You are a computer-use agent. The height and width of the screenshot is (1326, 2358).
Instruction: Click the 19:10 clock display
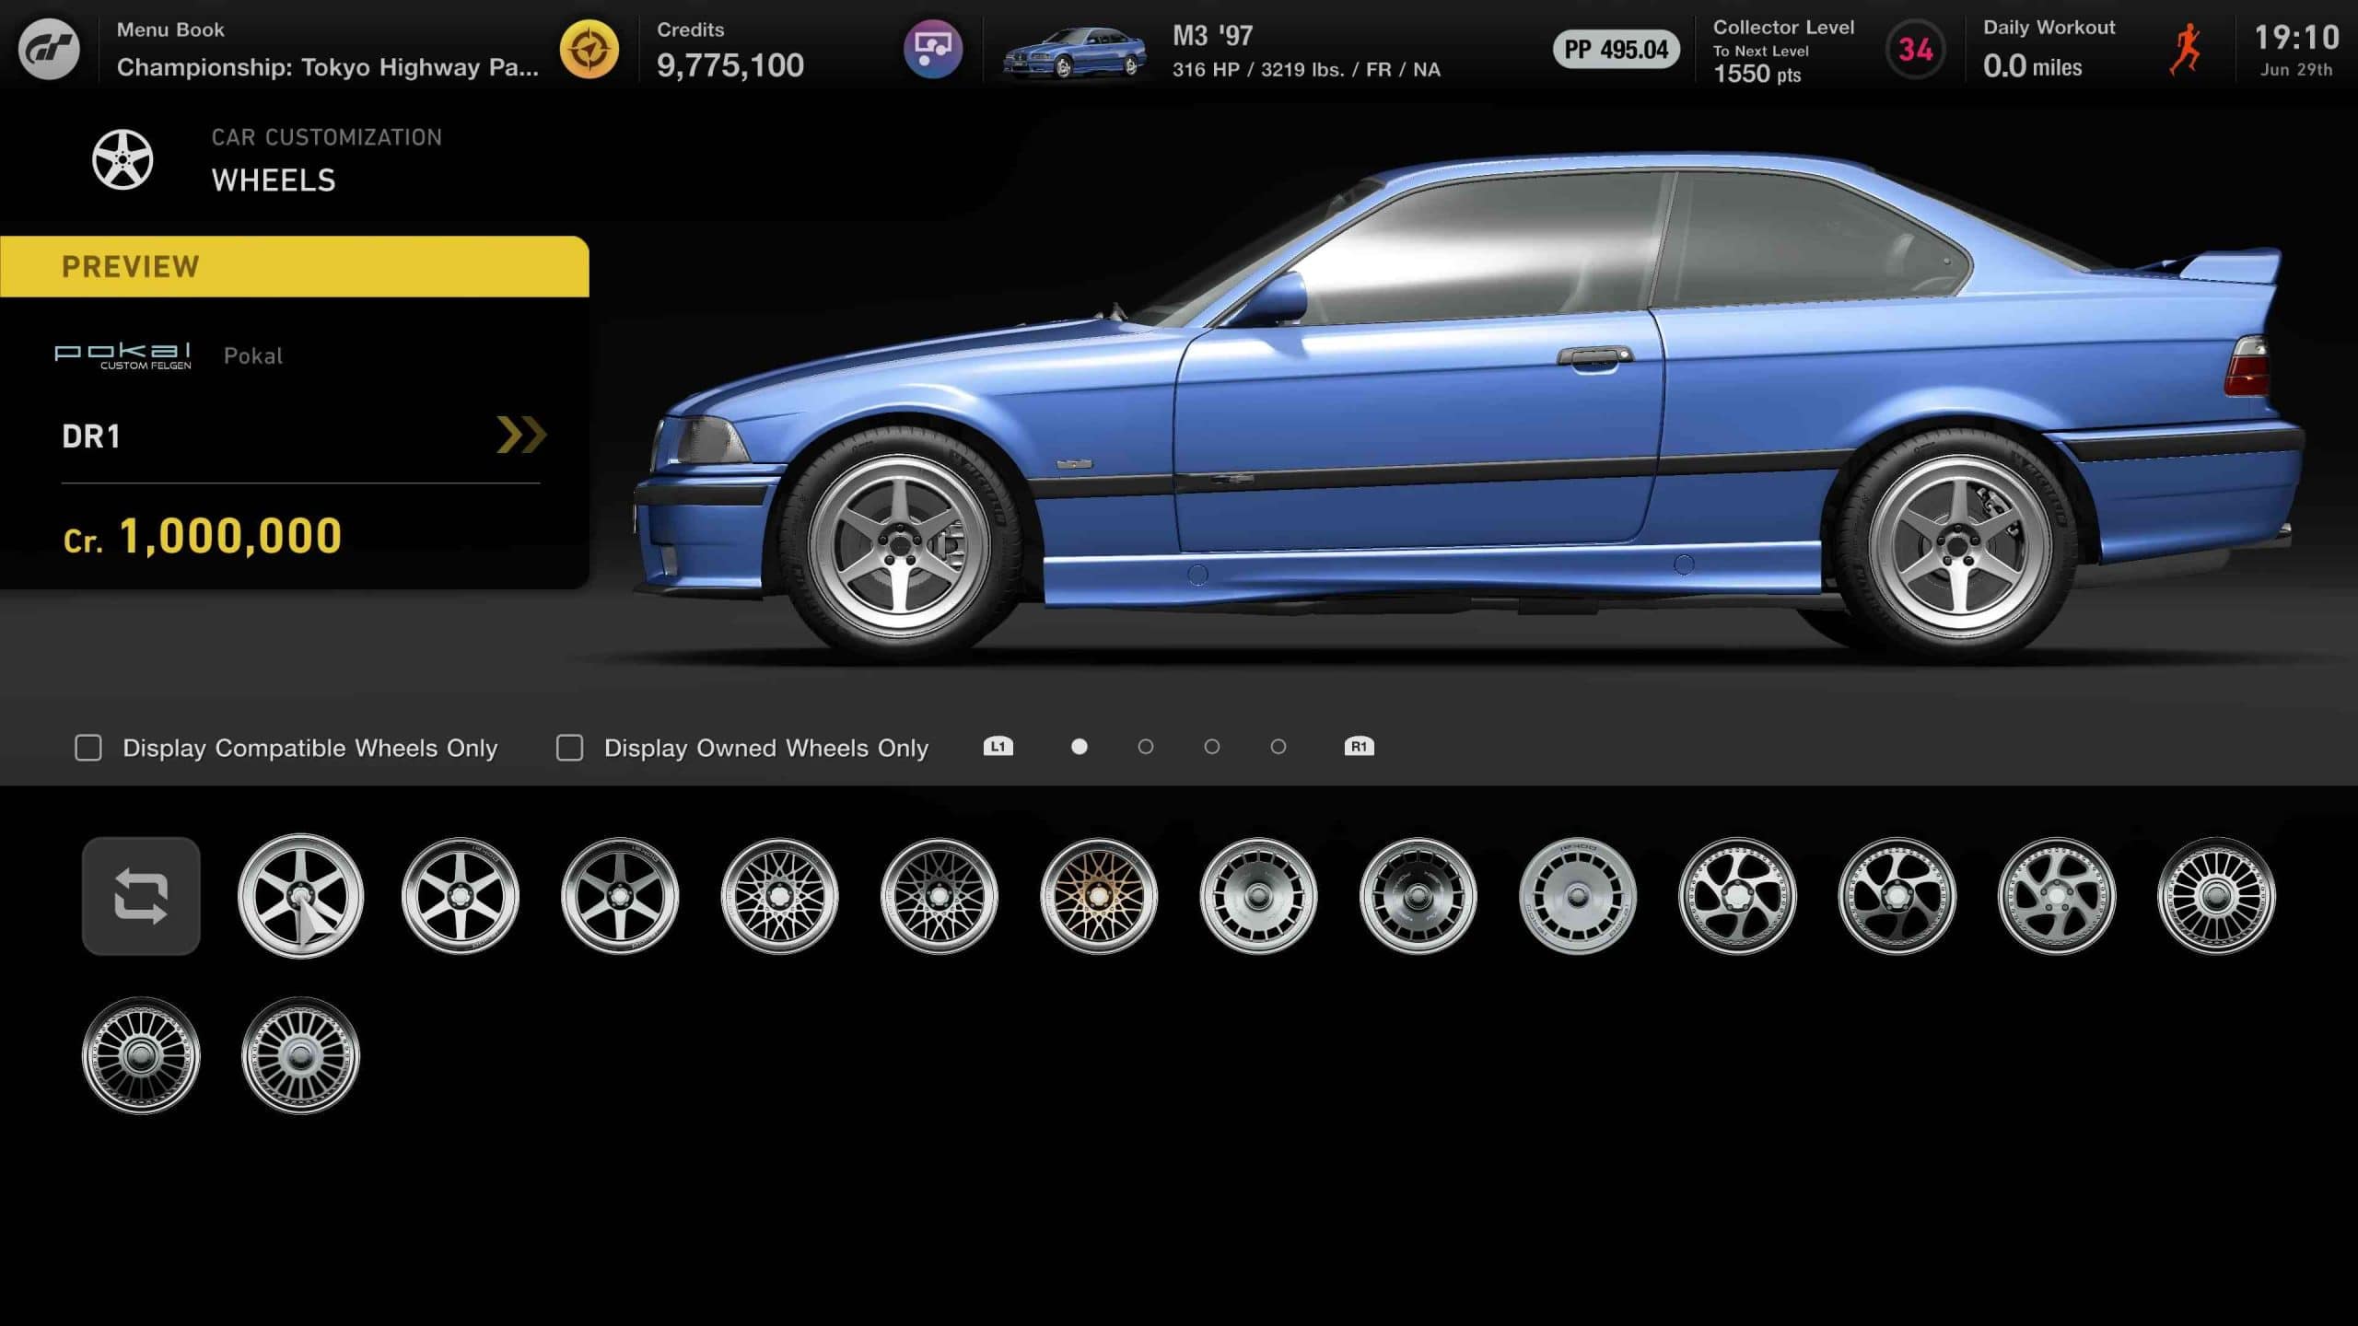tap(2296, 38)
